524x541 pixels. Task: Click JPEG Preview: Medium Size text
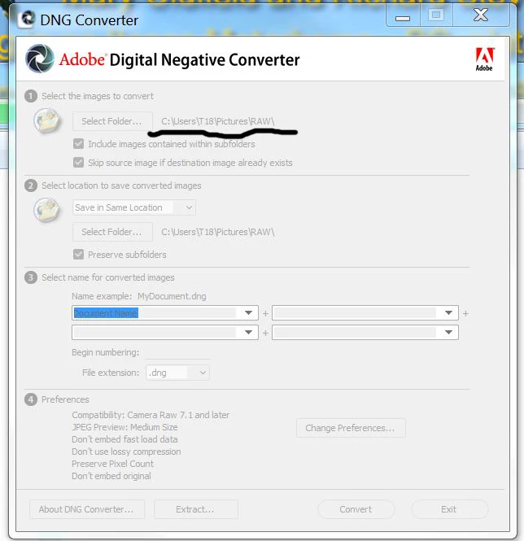click(x=124, y=427)
